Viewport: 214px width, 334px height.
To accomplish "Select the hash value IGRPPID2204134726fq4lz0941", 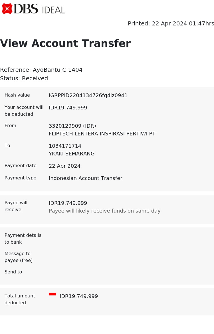I will [88, 95].
